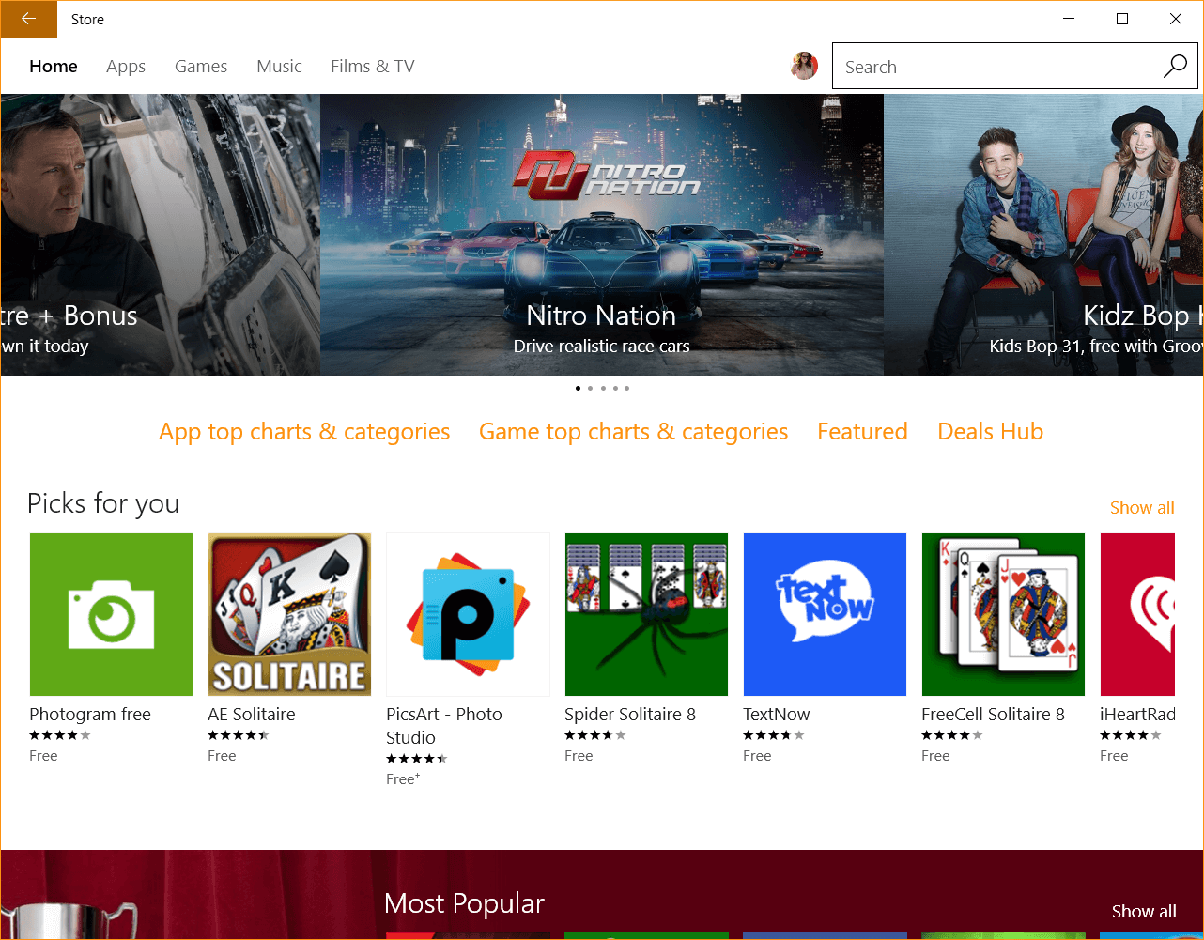1204x940 pixels.
Task: Select the first carousel dot
Action: click(x=578, y=388)
